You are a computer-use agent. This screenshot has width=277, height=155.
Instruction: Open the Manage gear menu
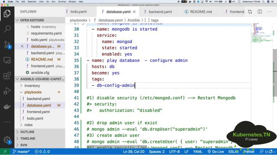click(x=7, y=140)
